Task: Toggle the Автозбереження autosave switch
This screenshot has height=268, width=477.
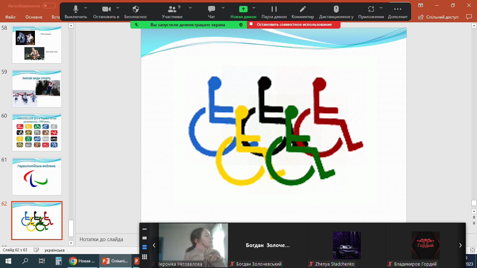Action: pos(49,6)
